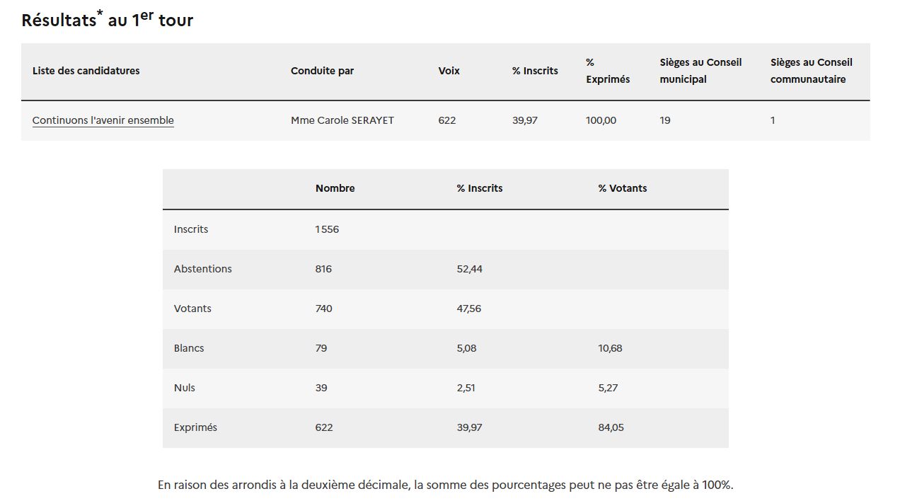Click the "Nombre" column header
This screenshot has width=900, height=501.
click(x=335, y=188)
